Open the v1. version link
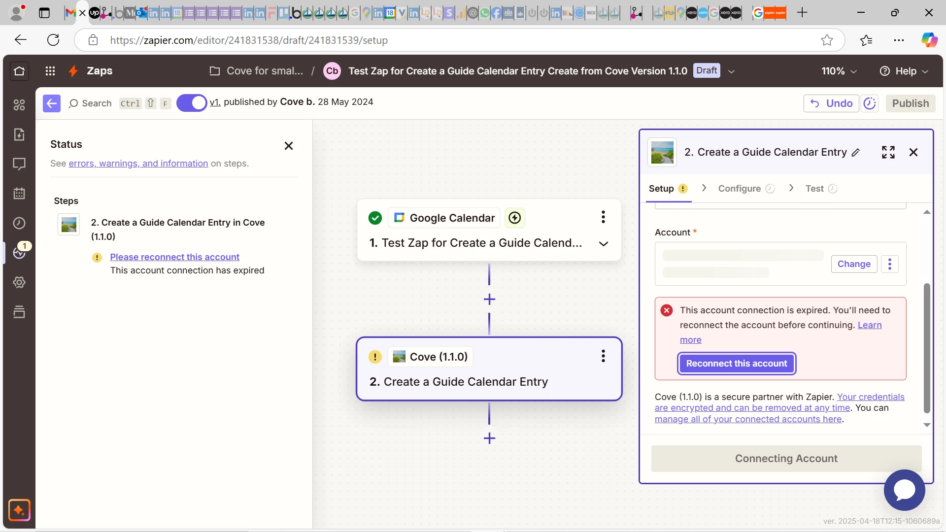Screen dimensions: 946x532 point(215,102)
